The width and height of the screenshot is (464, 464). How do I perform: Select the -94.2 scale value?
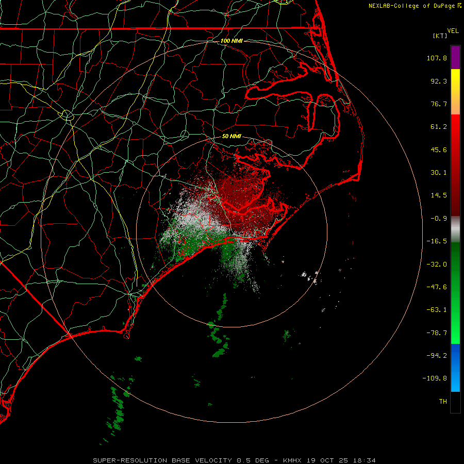click(437, 355)
